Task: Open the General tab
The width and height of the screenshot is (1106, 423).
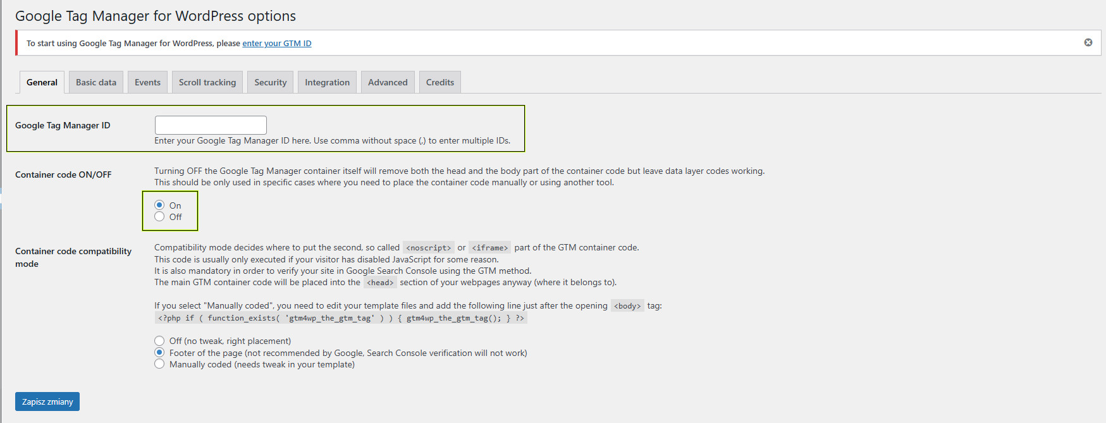Action: (42, 82)
